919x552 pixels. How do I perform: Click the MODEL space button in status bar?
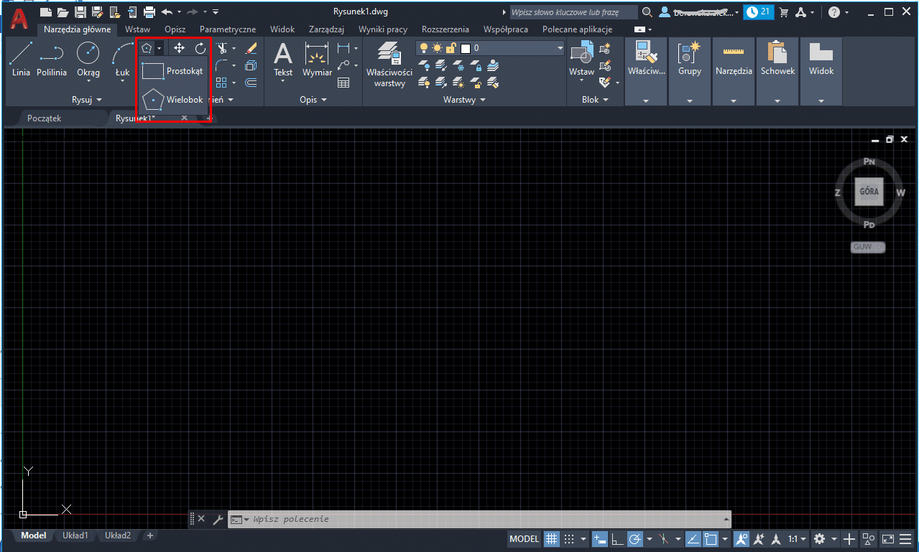pos(524,538)
